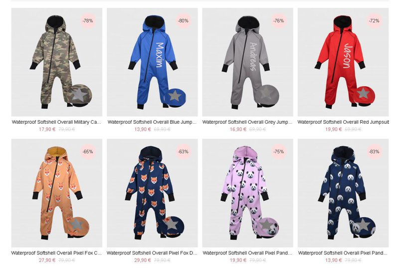Open the red Jason jumpsuit image
Image resolution: width=399 pixels, height=268 pixels.
[x=343, y=62]
